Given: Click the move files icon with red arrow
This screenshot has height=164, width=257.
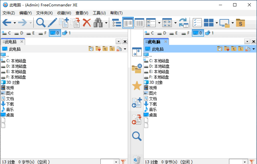Looking at the screenshot, I should pos(75,23).
